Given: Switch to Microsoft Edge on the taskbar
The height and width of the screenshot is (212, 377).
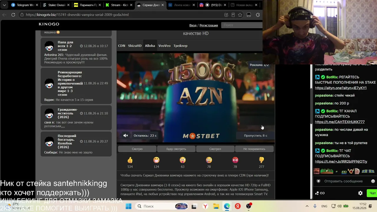Looking at the screenshot, I should point(227,206).
